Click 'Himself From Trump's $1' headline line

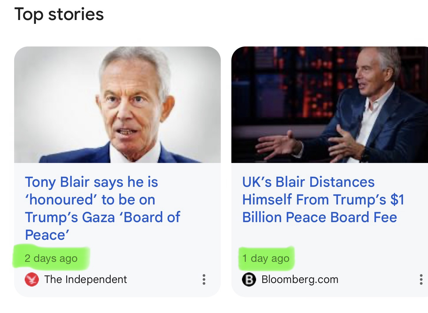[x=323, y=200]
